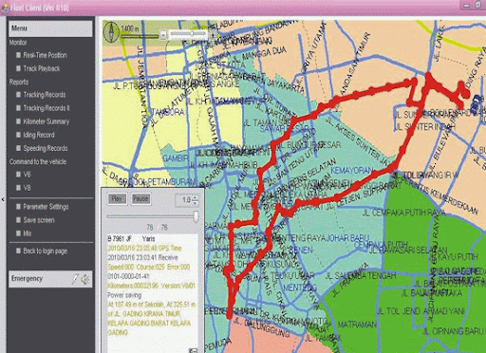Click the Emergency pencil edit icon
Image resolution: width=486 pixels, height=353 pixels.
(x=75, y=279)
